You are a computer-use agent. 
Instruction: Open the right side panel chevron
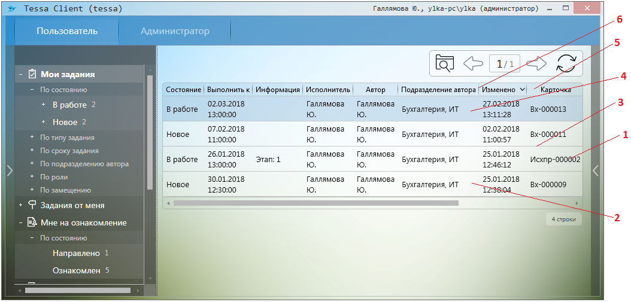[595, 171]
